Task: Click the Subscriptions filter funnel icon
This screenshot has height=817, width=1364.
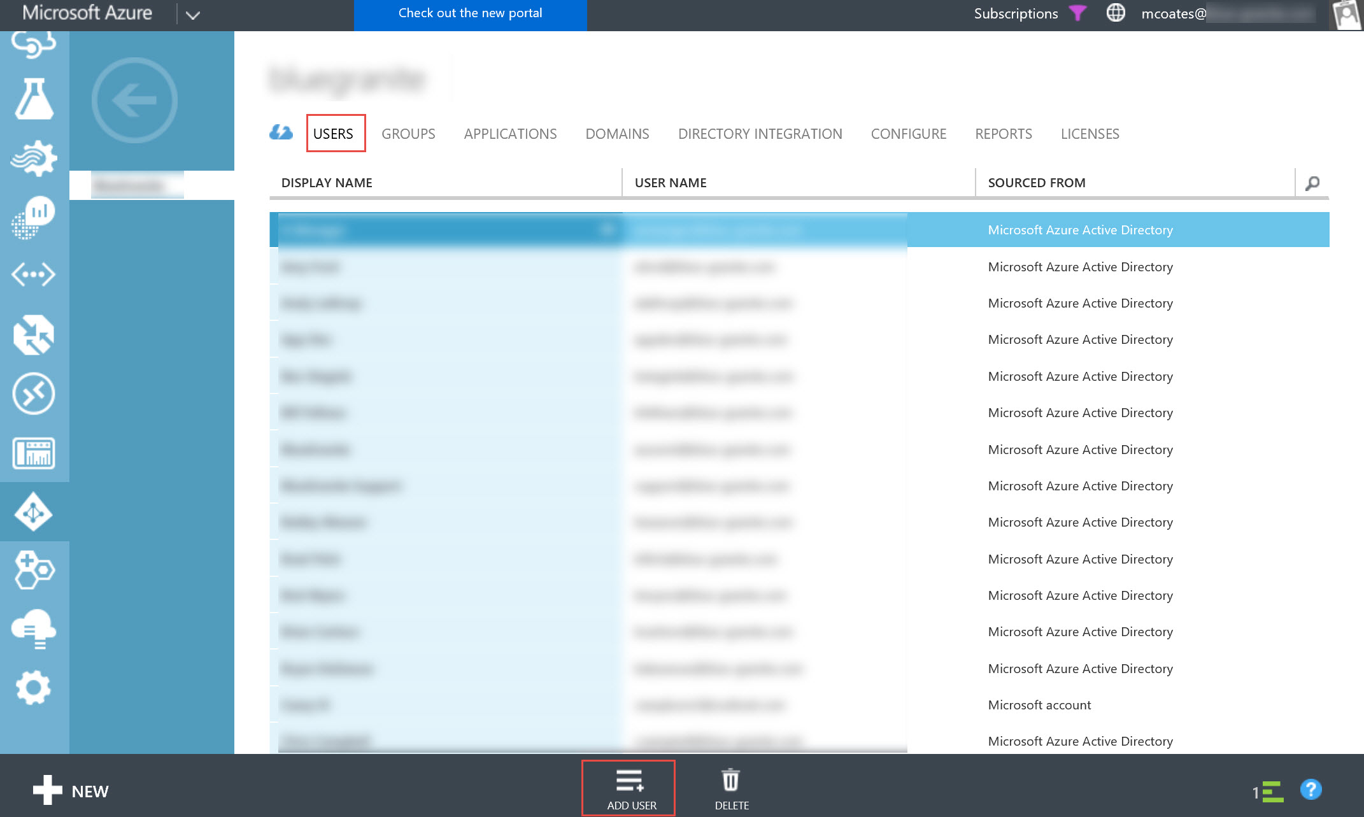Action: pos(1077,13)
